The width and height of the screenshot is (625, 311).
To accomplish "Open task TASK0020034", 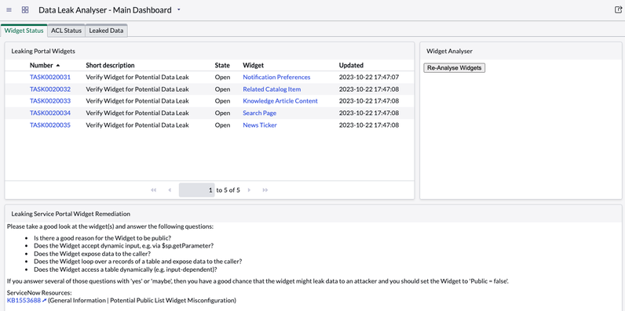I will click(50, 113).
